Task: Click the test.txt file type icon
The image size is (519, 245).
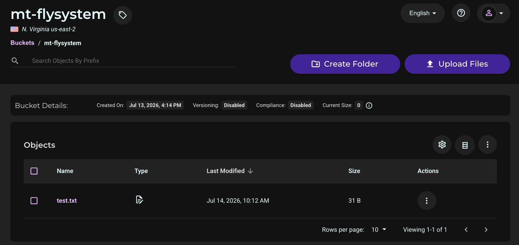Action: coord(139,200)
